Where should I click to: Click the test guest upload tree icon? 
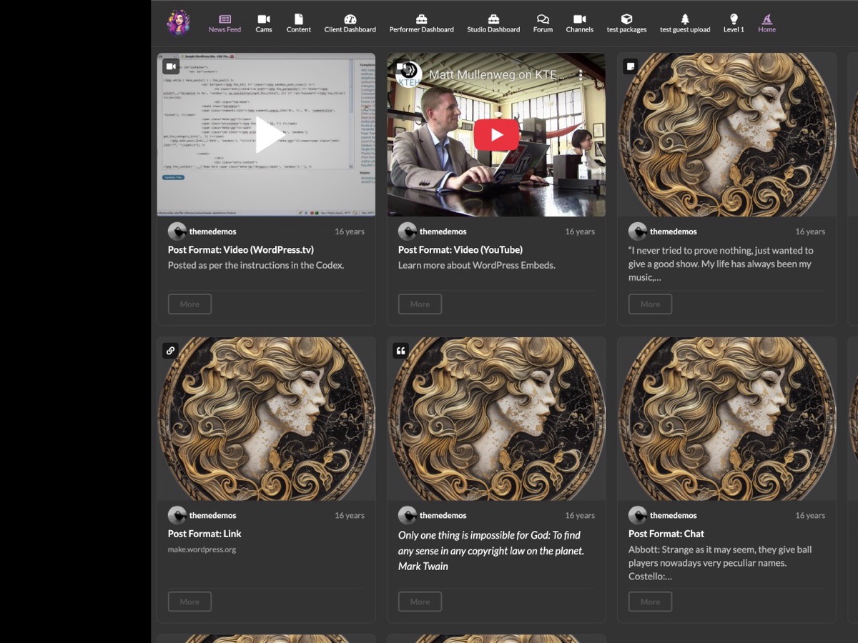684,19
